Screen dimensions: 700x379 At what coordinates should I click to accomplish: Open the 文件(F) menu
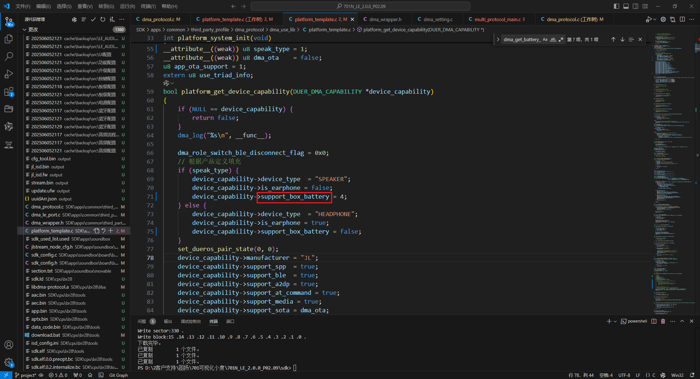(23, 6)
